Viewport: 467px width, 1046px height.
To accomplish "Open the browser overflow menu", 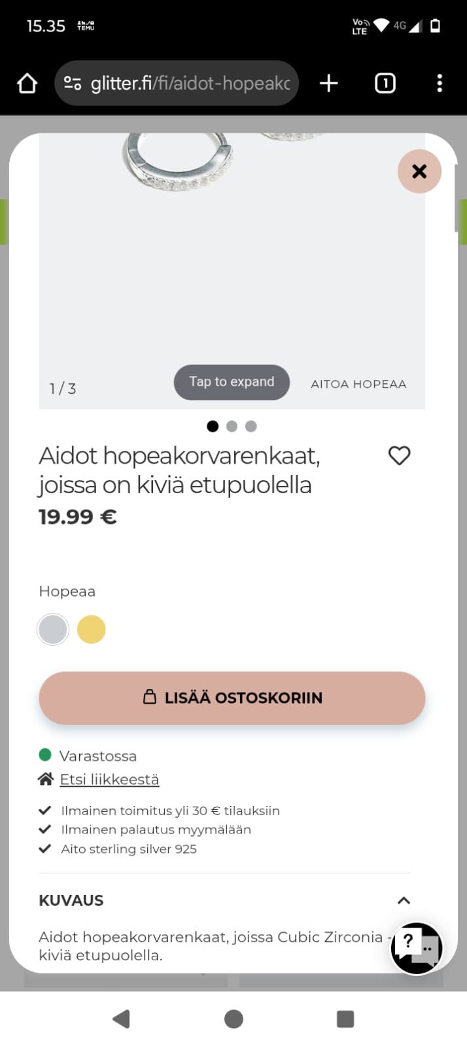I will 439,83.
